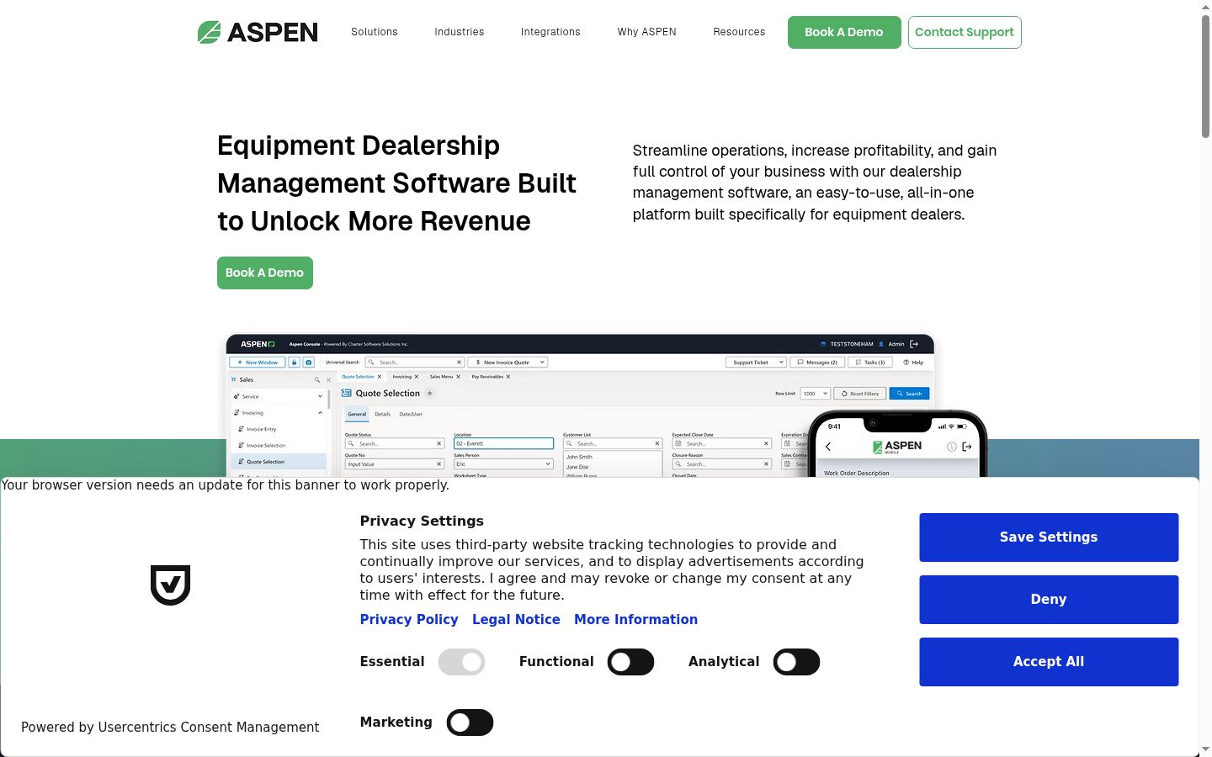This screenshot has width=1212, height=757.
Task: Click the page vertical scrollbar thumb
Action: pos(1205,76)
